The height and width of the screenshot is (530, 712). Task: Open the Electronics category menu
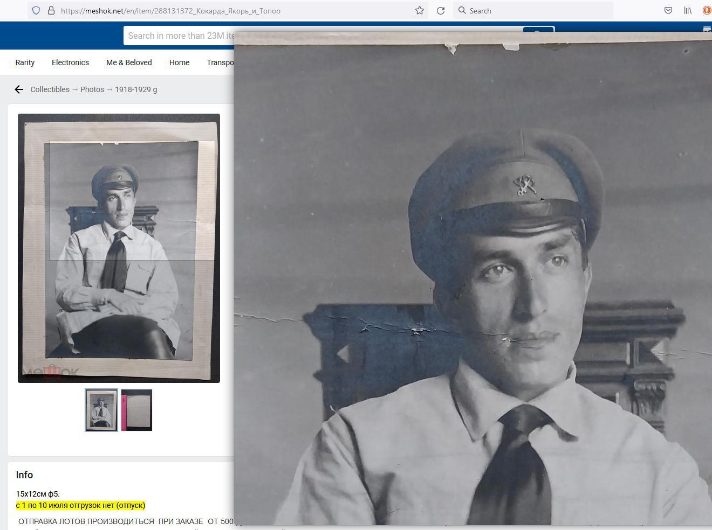70,62
